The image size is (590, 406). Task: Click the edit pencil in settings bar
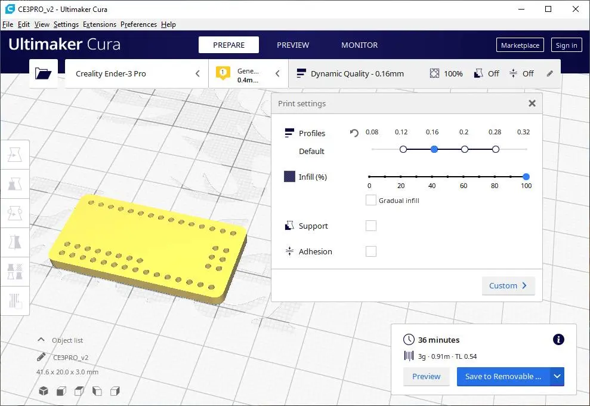(x=550, y=73)
